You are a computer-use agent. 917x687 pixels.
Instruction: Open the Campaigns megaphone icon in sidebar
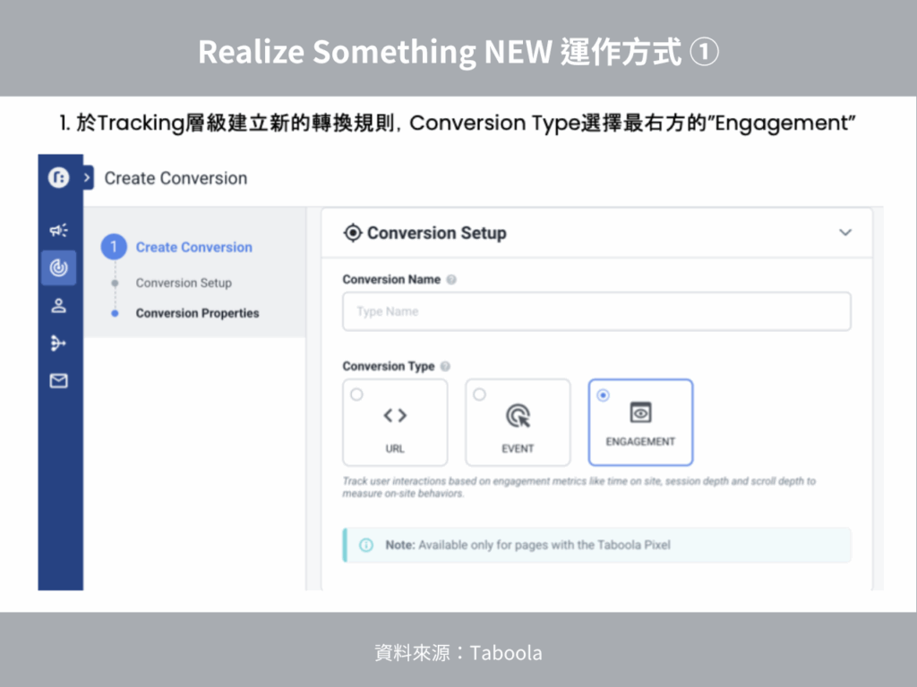point(58,230)
